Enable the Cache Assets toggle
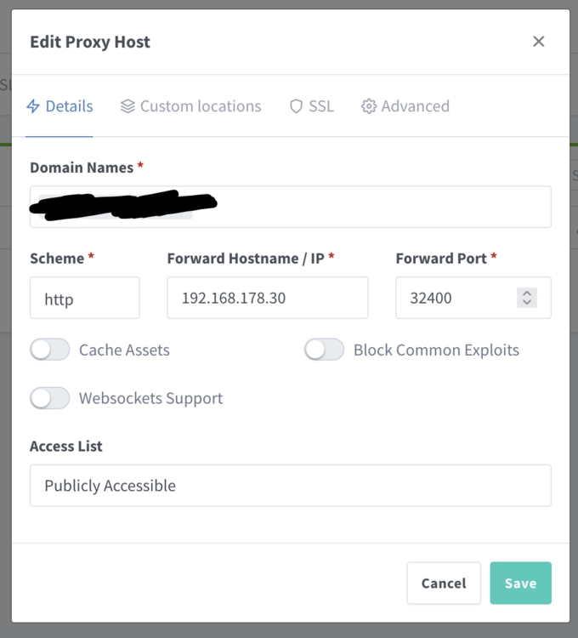The height and width of the screenshot is (638, 578). [50, 350]
